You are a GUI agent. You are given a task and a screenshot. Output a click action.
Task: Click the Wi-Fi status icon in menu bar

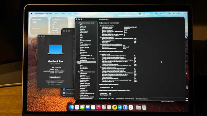[x=152, y=13]
